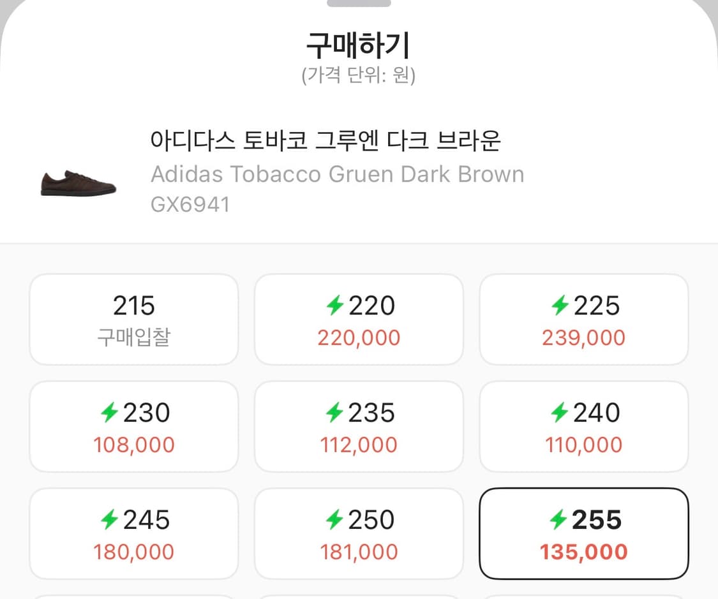Click the 135,000 price on size 255
The height and width of the screenshot is (599, 718).
pyautogui.click(x=584, y=552)
